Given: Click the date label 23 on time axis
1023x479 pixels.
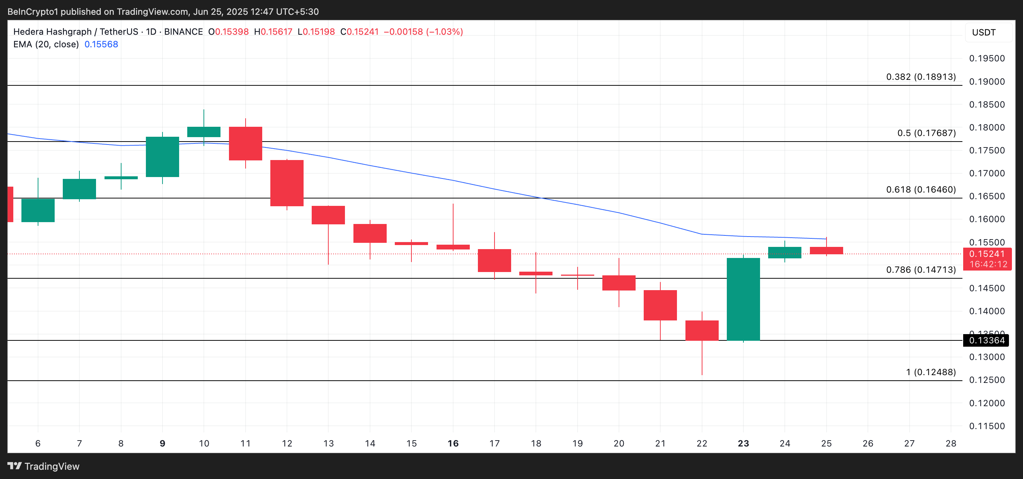Looking at the screenshot, I should (x=743, y=443).
